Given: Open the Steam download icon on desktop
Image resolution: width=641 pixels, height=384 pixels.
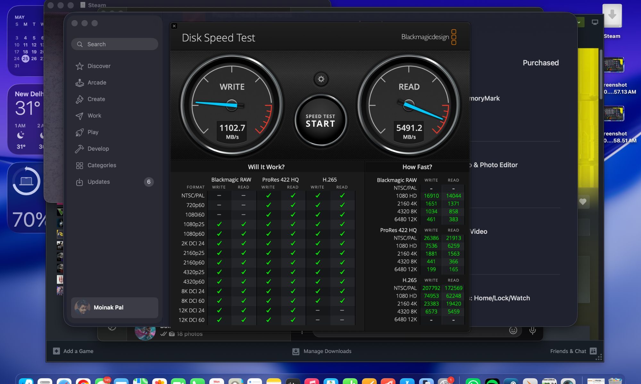Looking at the screenshot, I should 612,16.
